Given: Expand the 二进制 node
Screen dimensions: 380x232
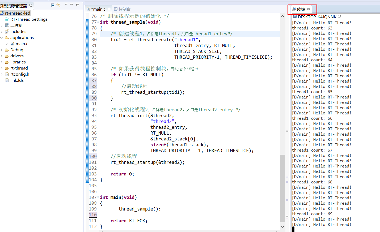Looking at the screenshot, I should [2, 25].
